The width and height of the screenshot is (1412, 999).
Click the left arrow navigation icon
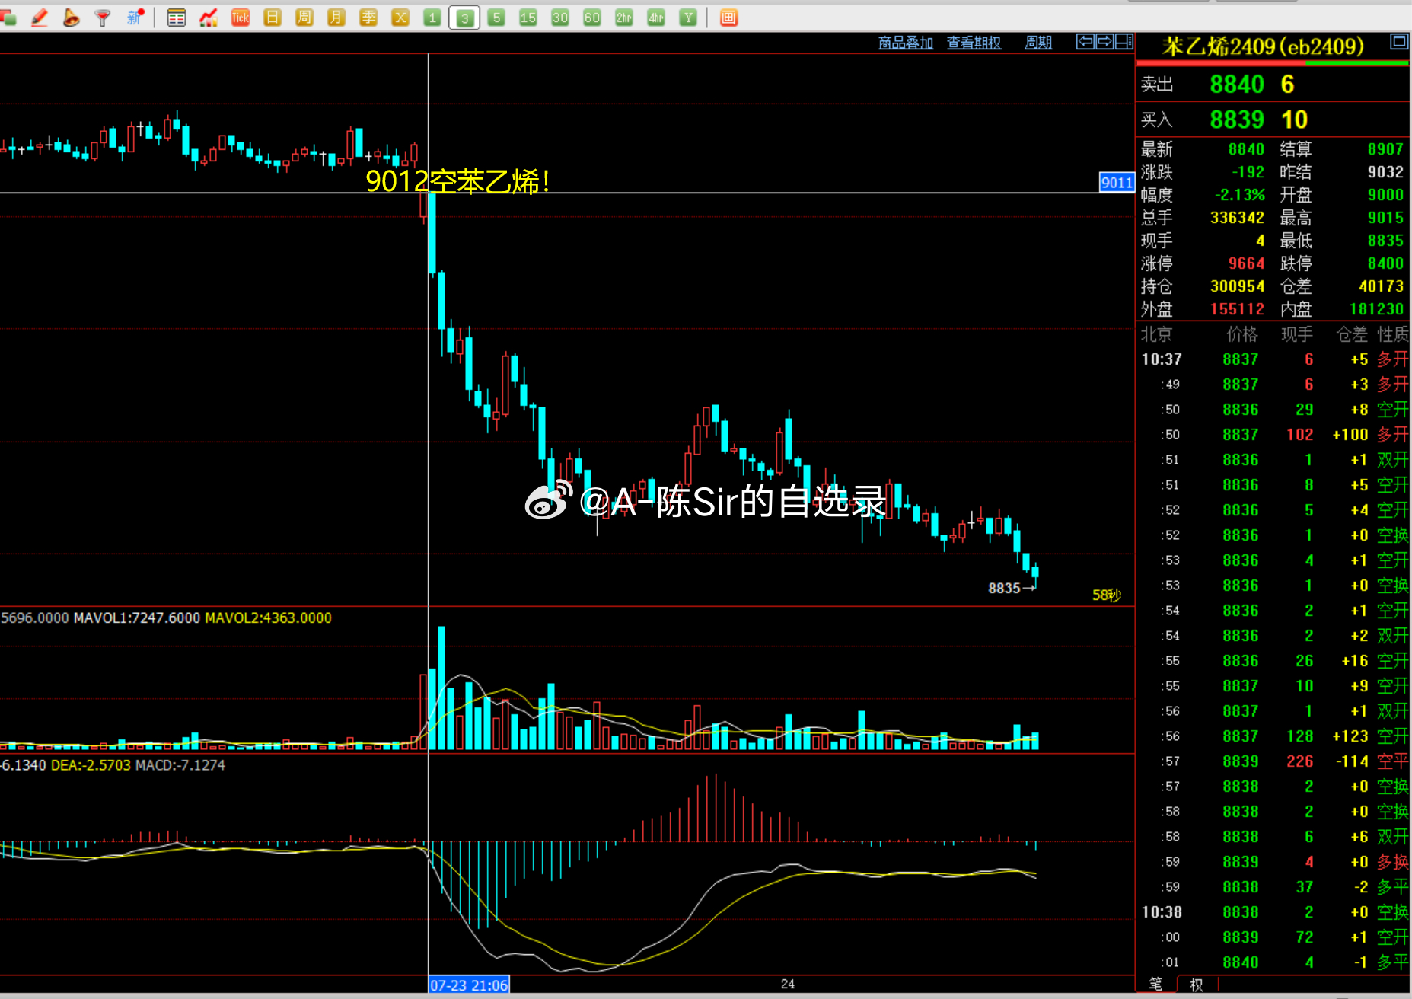click(x=1085, y=42)
